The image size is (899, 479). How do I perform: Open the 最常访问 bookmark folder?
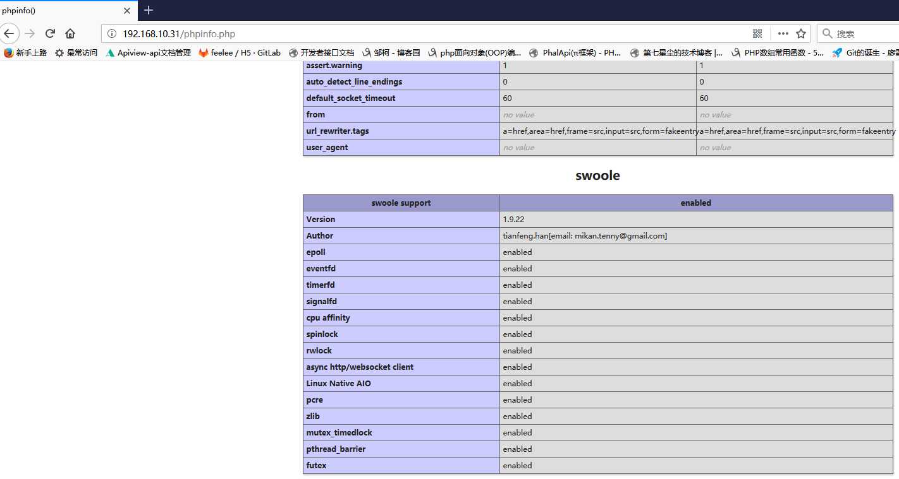[76, 53]
